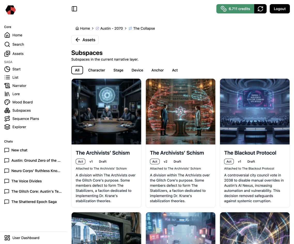The height and width of the screenshot is (244, 294).
Task: Open the neon rainy street thumbnail
Action: [181, 228]
